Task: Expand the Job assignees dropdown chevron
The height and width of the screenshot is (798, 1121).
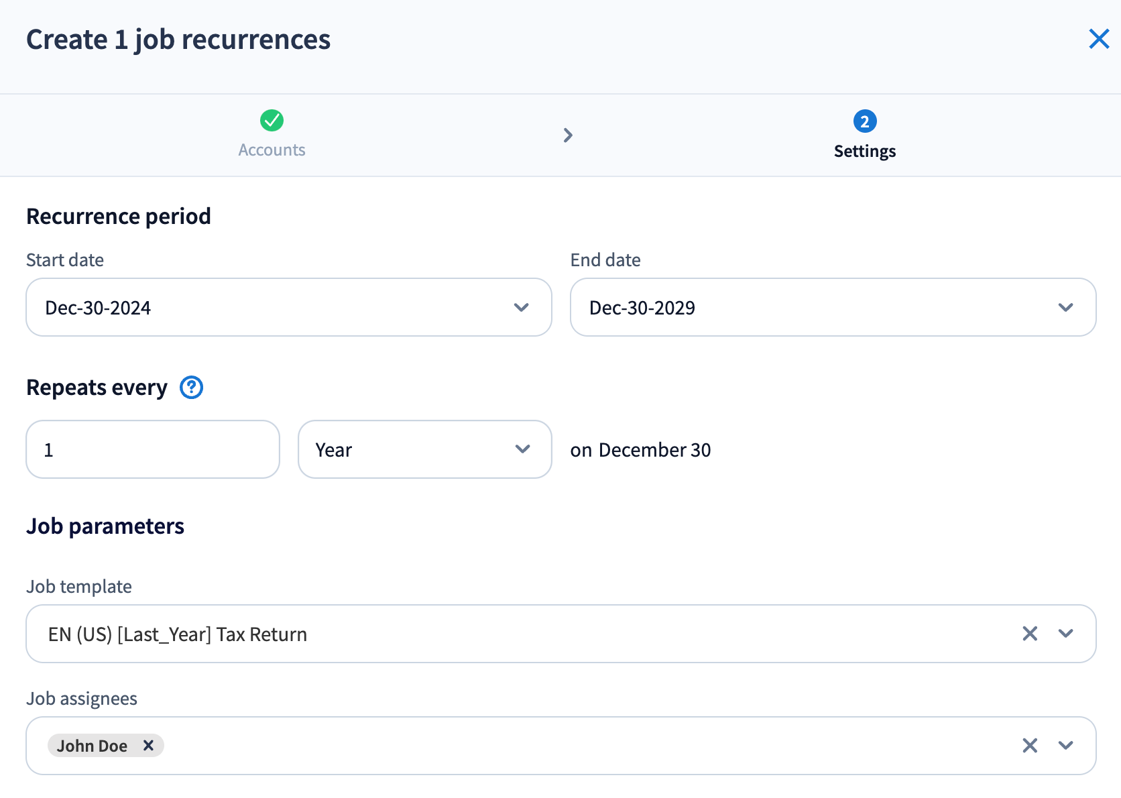Action: (1065, 746)
